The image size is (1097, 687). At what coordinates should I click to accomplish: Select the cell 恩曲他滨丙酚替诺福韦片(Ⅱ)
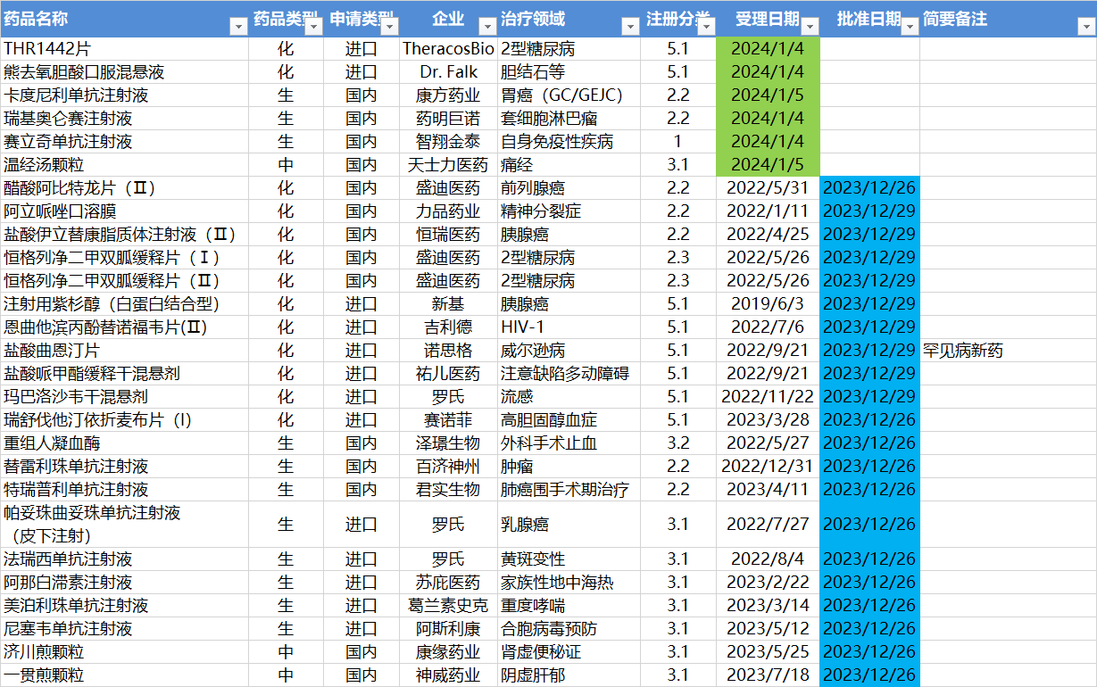coord(125,327)
